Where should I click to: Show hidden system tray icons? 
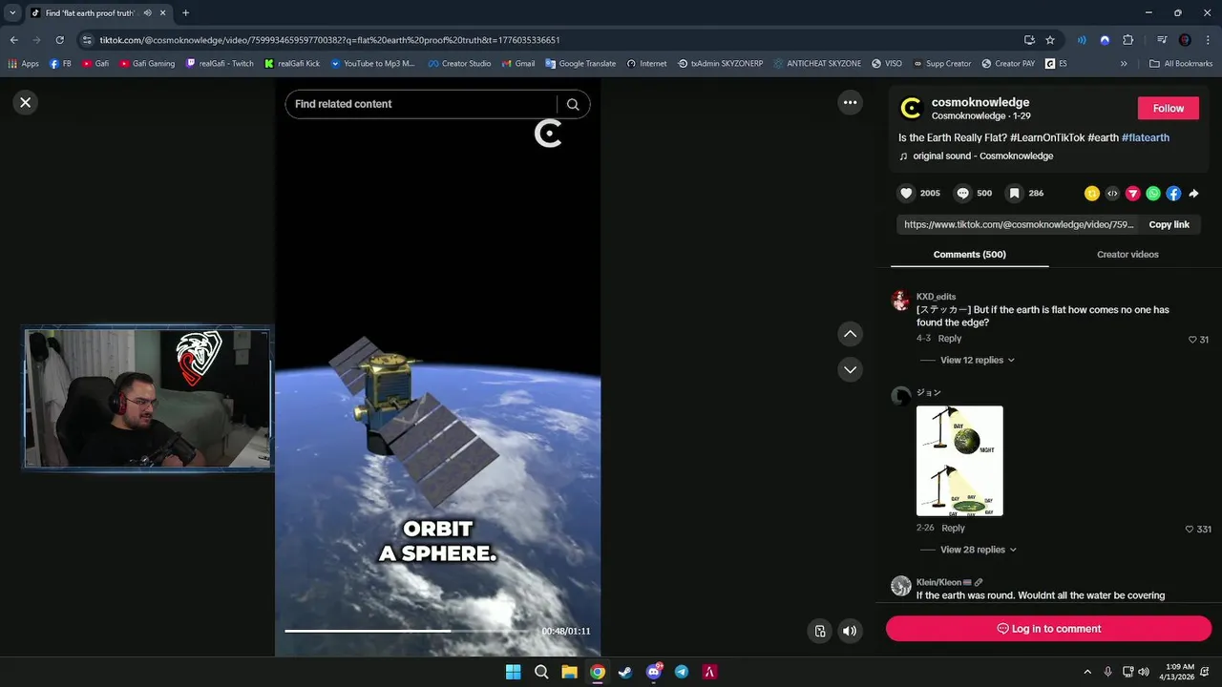[x=1086, y=672]
